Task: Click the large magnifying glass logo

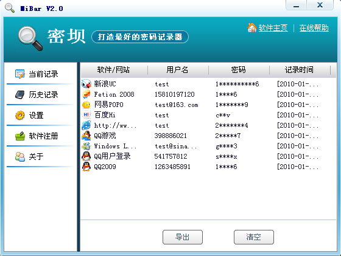Action: tap(30, 38)
